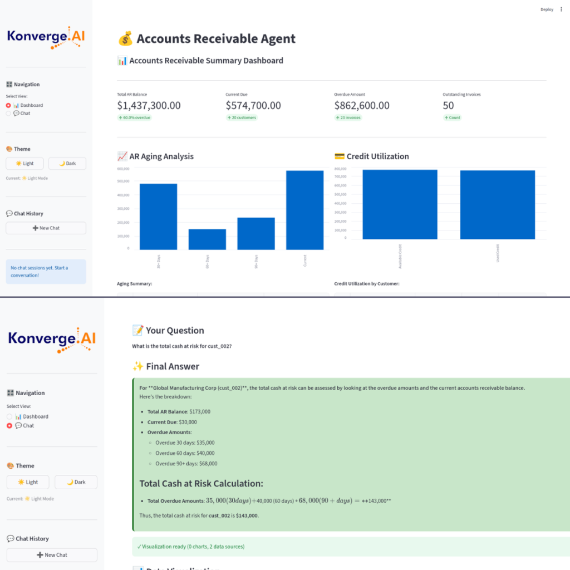Click the money bag icon in the page title
This screenshot has height=570, width=570.
pos(125,38)
